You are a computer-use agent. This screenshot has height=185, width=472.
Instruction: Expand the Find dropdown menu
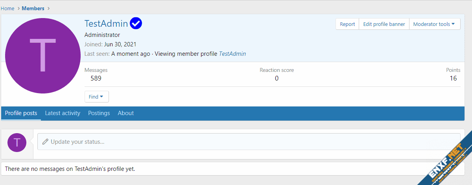tap(96, 97)
